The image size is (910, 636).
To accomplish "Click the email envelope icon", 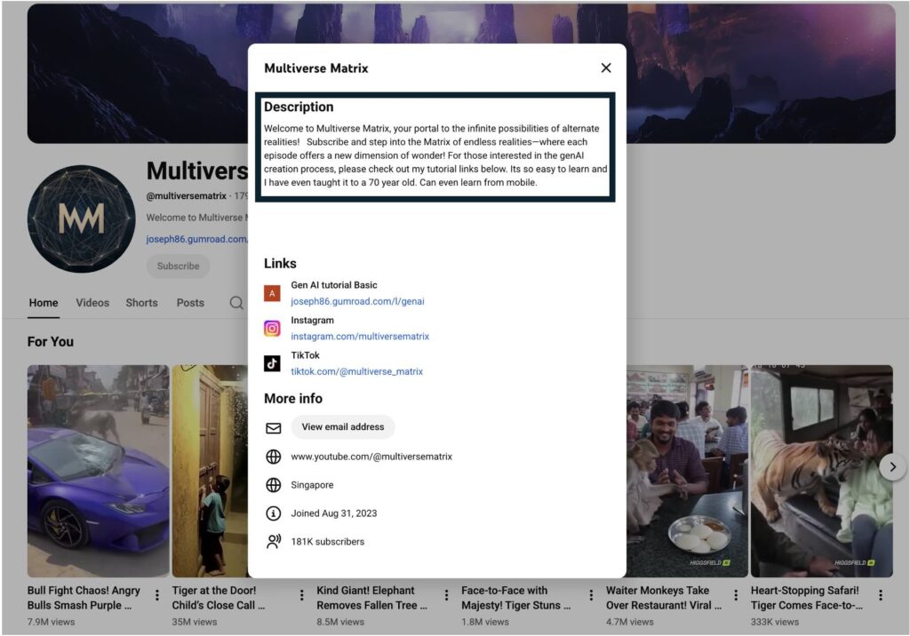I will pyautogui.click(x=274, y=428).
